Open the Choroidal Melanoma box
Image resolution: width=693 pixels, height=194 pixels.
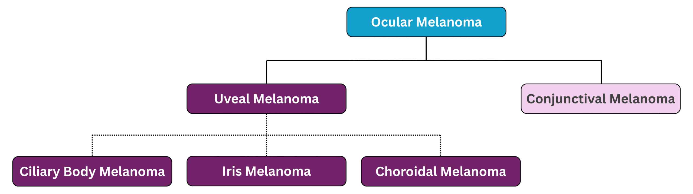pyautogui.click(x=441, y=171)
